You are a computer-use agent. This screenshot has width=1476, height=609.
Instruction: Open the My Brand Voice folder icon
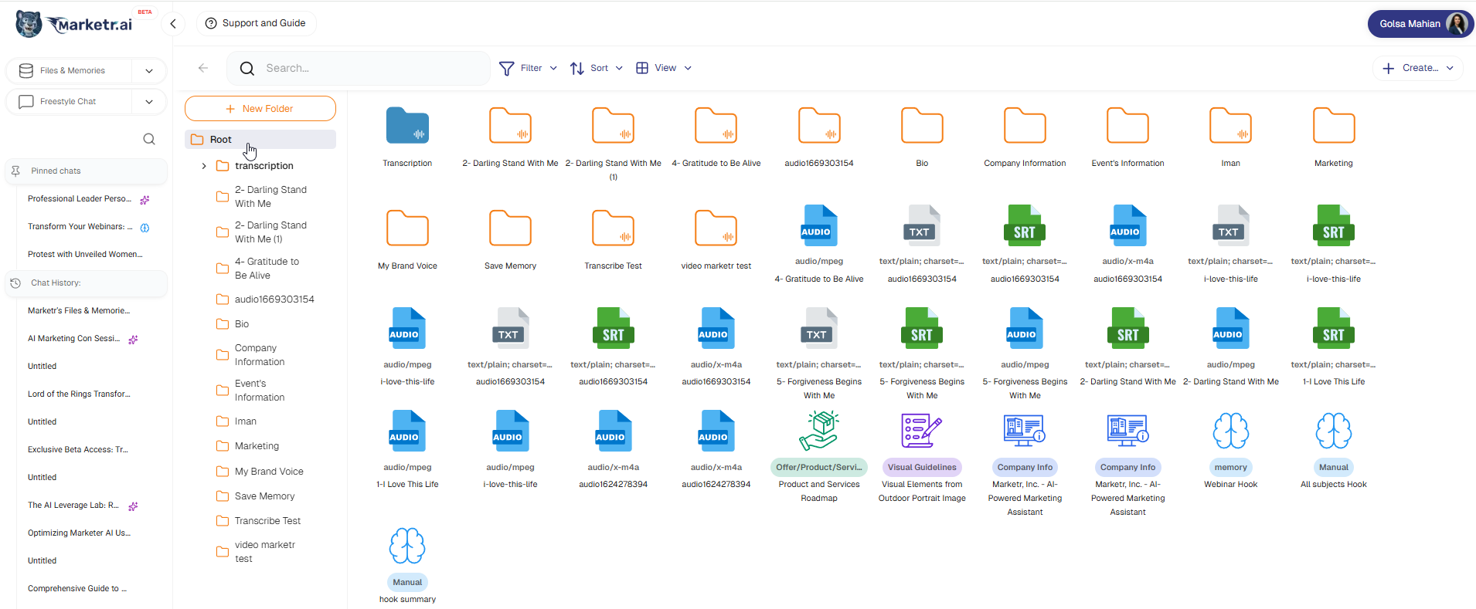point(407,228)
